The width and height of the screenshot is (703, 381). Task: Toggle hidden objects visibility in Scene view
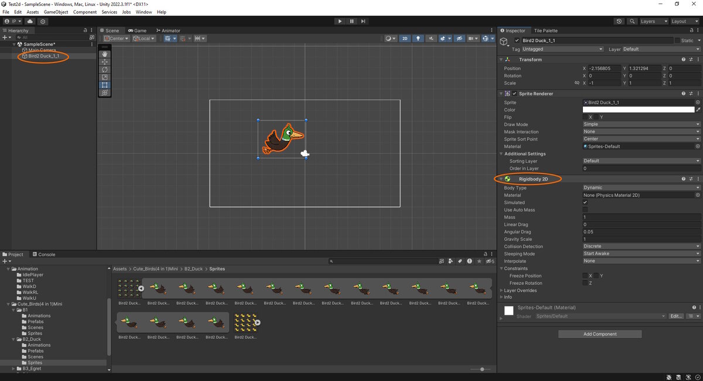(x=460, y=39)
